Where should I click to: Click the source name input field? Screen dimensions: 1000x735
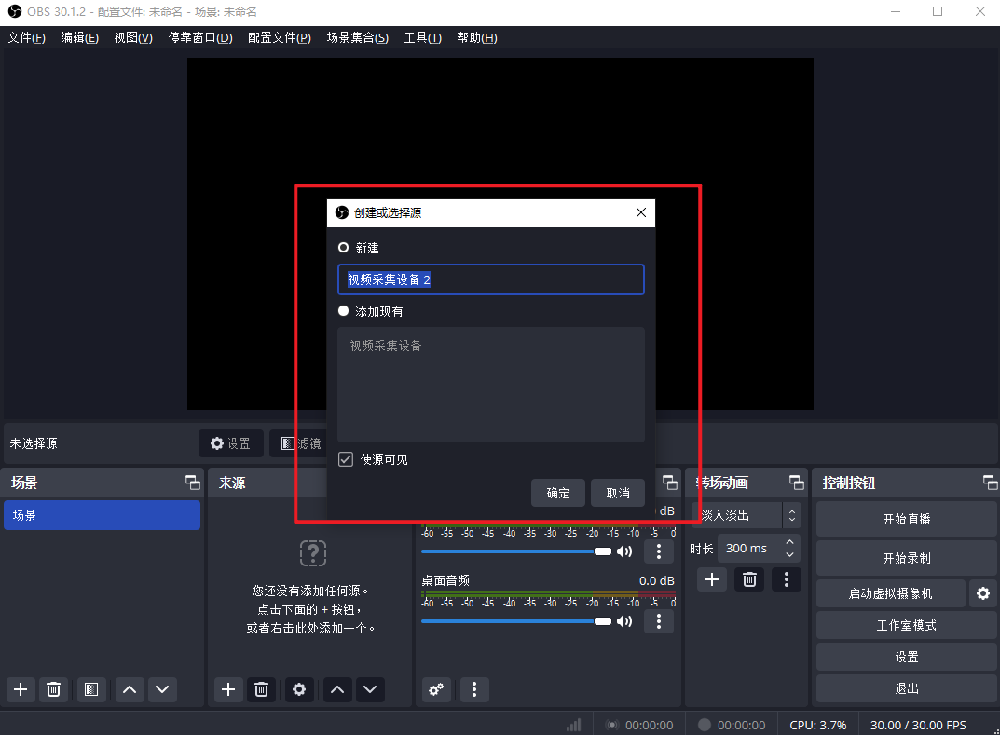[490, 279]
